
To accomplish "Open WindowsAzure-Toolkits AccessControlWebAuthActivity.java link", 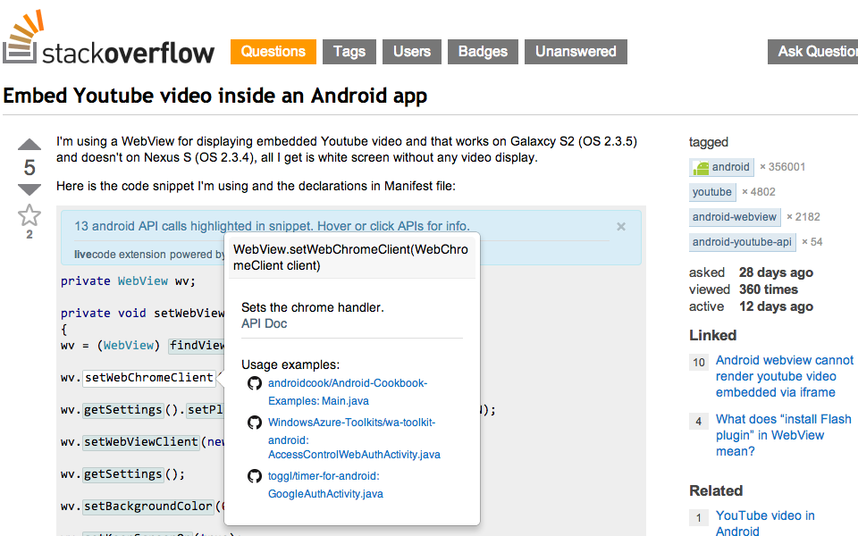I will click(354, 439).
